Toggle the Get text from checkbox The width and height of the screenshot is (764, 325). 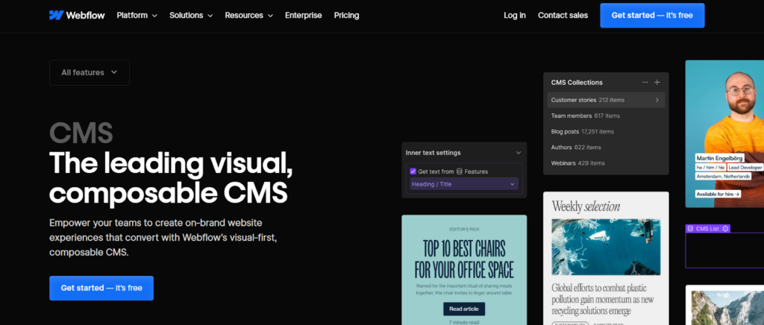[x=413, y=171]
